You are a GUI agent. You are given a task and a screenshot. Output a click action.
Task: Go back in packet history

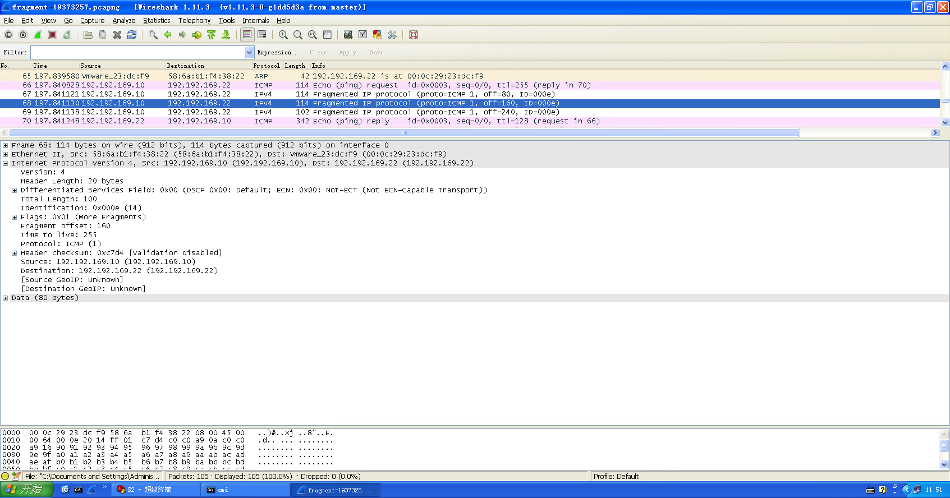click(x=168, y=35)
